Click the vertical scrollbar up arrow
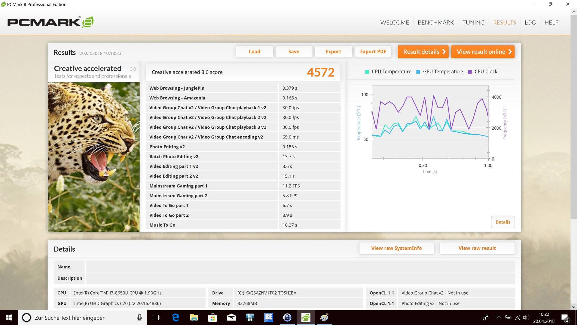The width and height of the screenshot is (577, 325). [x=574, y=12]
